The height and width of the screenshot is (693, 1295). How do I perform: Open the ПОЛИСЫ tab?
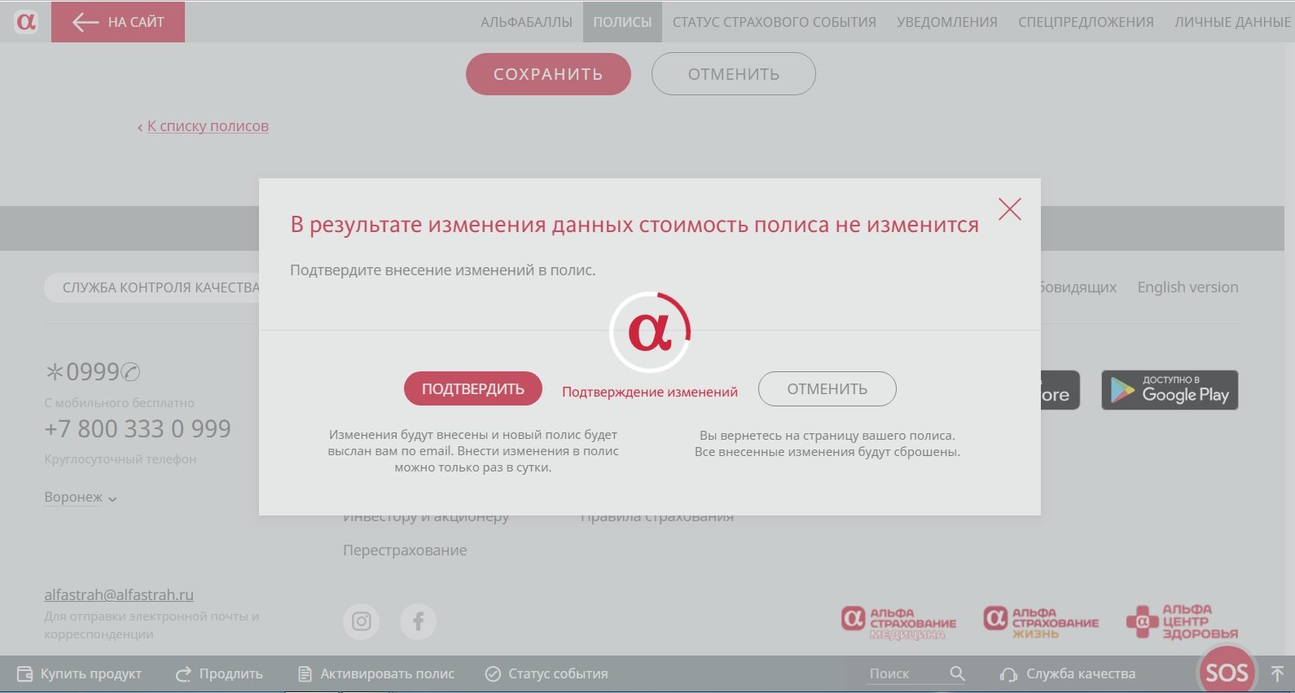(x=622, y=22)
